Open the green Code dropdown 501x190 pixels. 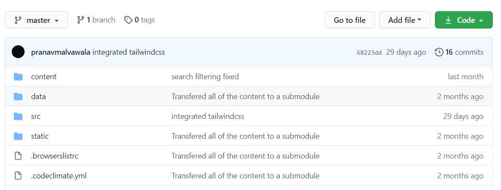[463, 20]
